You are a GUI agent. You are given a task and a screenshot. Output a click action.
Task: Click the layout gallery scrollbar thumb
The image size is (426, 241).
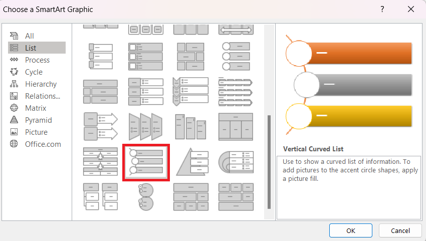point(269,162)
